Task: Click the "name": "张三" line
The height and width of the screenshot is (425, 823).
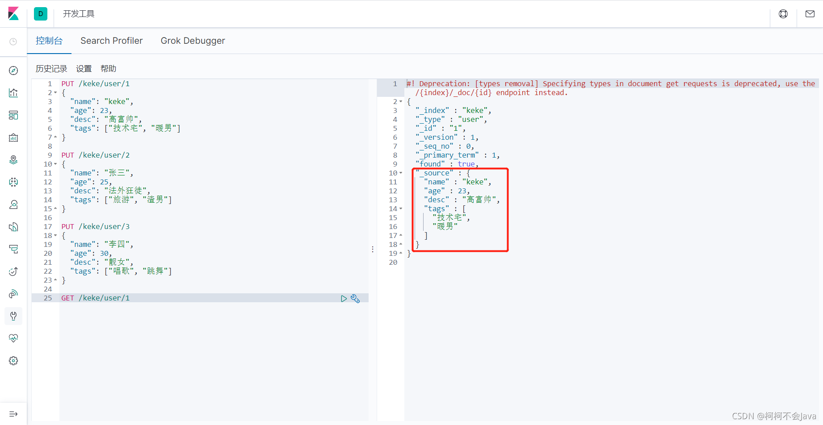Action: pos(102,173)
